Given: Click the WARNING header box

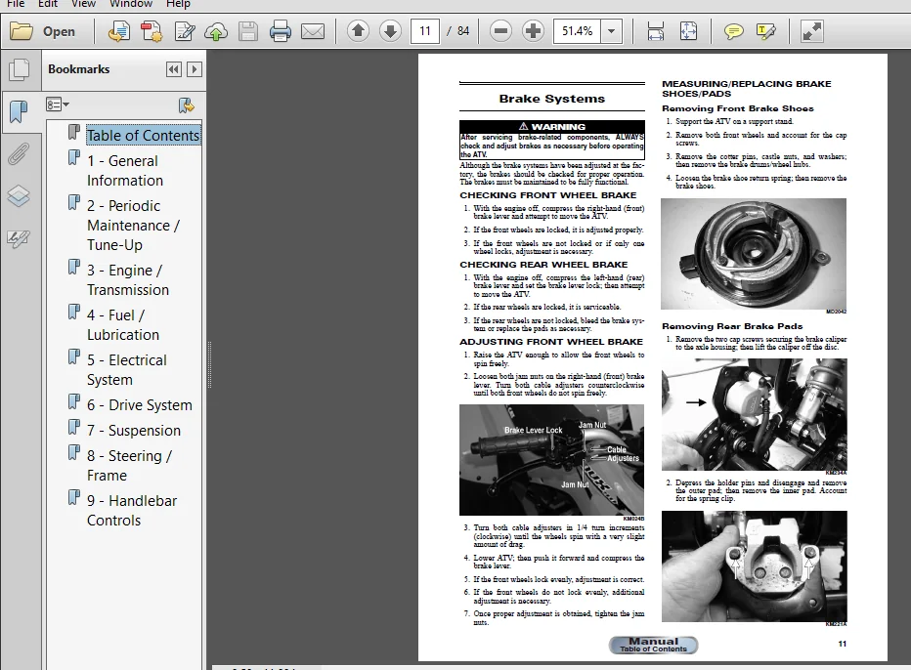Looking at the screenshot, I should 552,127.
